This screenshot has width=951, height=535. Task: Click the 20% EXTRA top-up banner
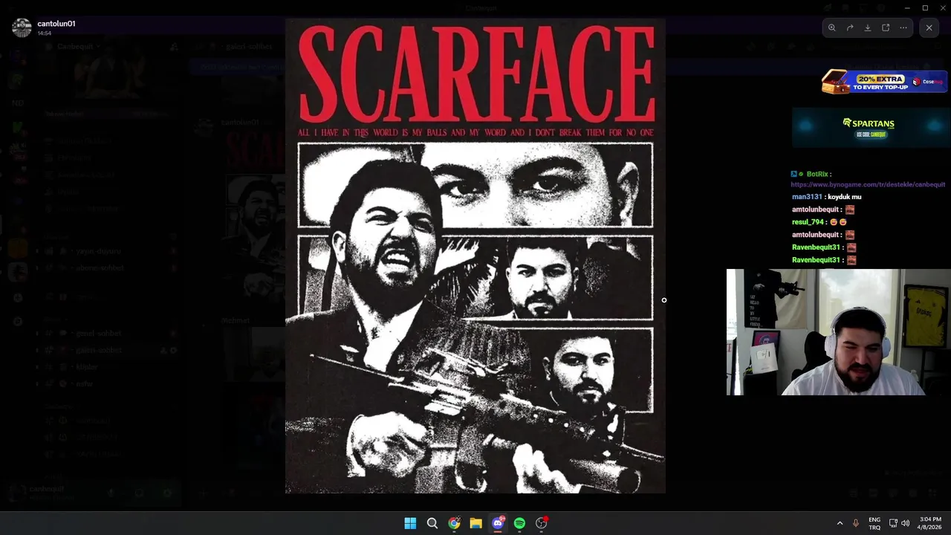point(883,82)
